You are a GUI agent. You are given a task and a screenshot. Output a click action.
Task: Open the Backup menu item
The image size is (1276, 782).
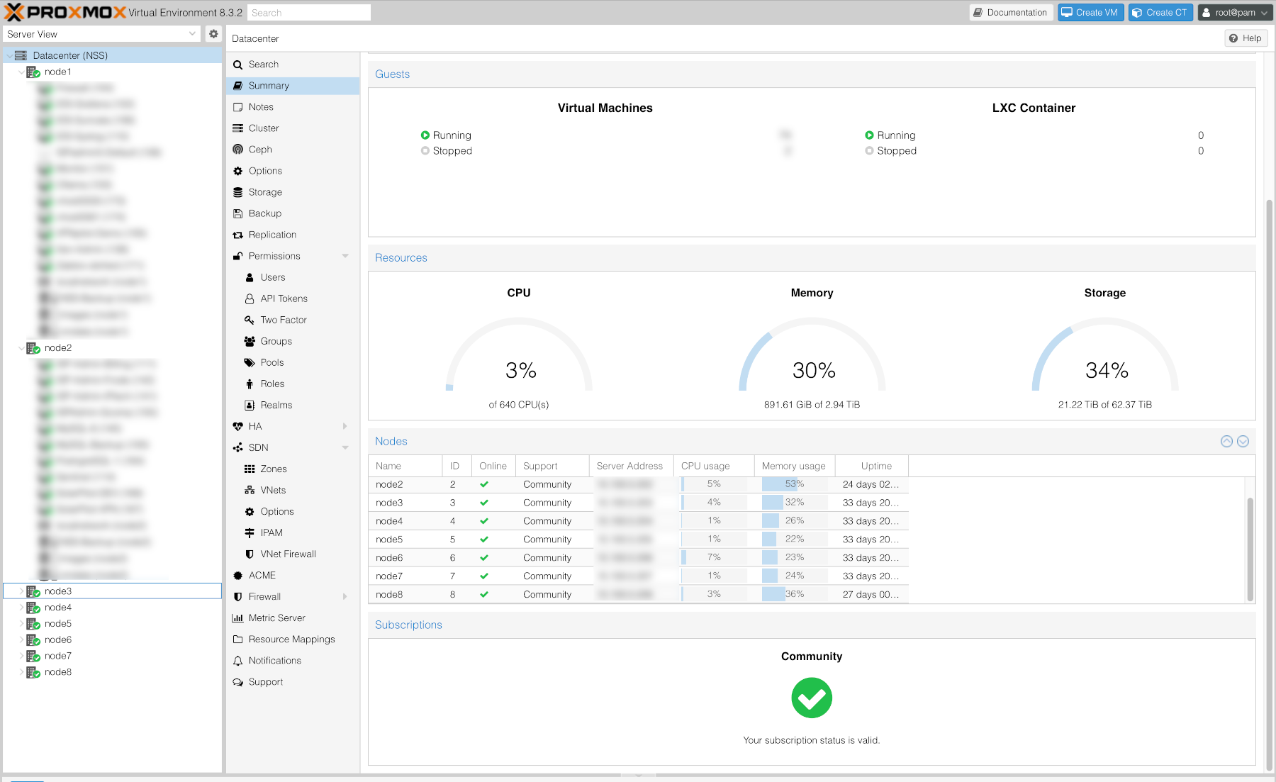pyautogui.click(x=265, y=213)
